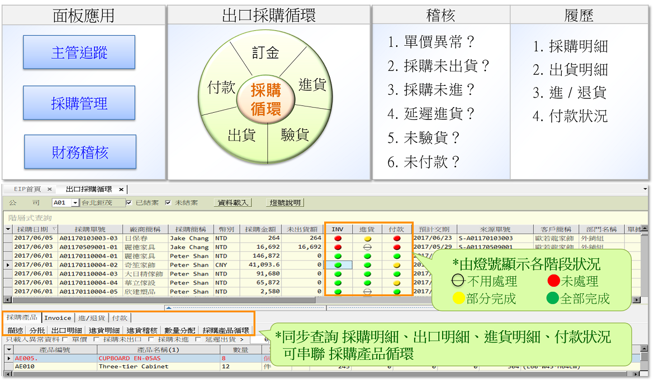Select the 採購管理 panel button
The height and width of the screenshot is (381, 654).
click(79, 103)
